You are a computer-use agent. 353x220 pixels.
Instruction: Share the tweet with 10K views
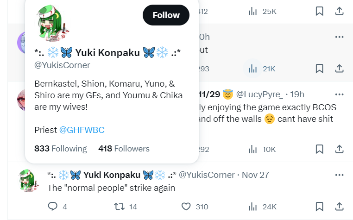click(x=339, y=149)
